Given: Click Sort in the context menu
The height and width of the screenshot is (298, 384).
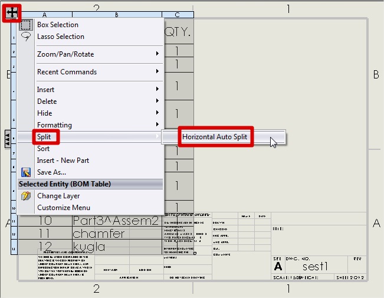Looking at the screenshot, I should tap(44, 149).
